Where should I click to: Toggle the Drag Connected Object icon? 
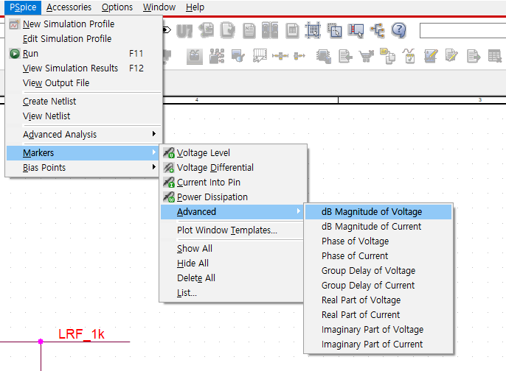click(356, 31)
